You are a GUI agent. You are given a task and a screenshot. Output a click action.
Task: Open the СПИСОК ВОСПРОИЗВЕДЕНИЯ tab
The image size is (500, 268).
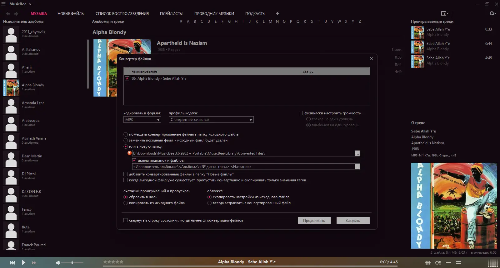click(x=122, y=14)
